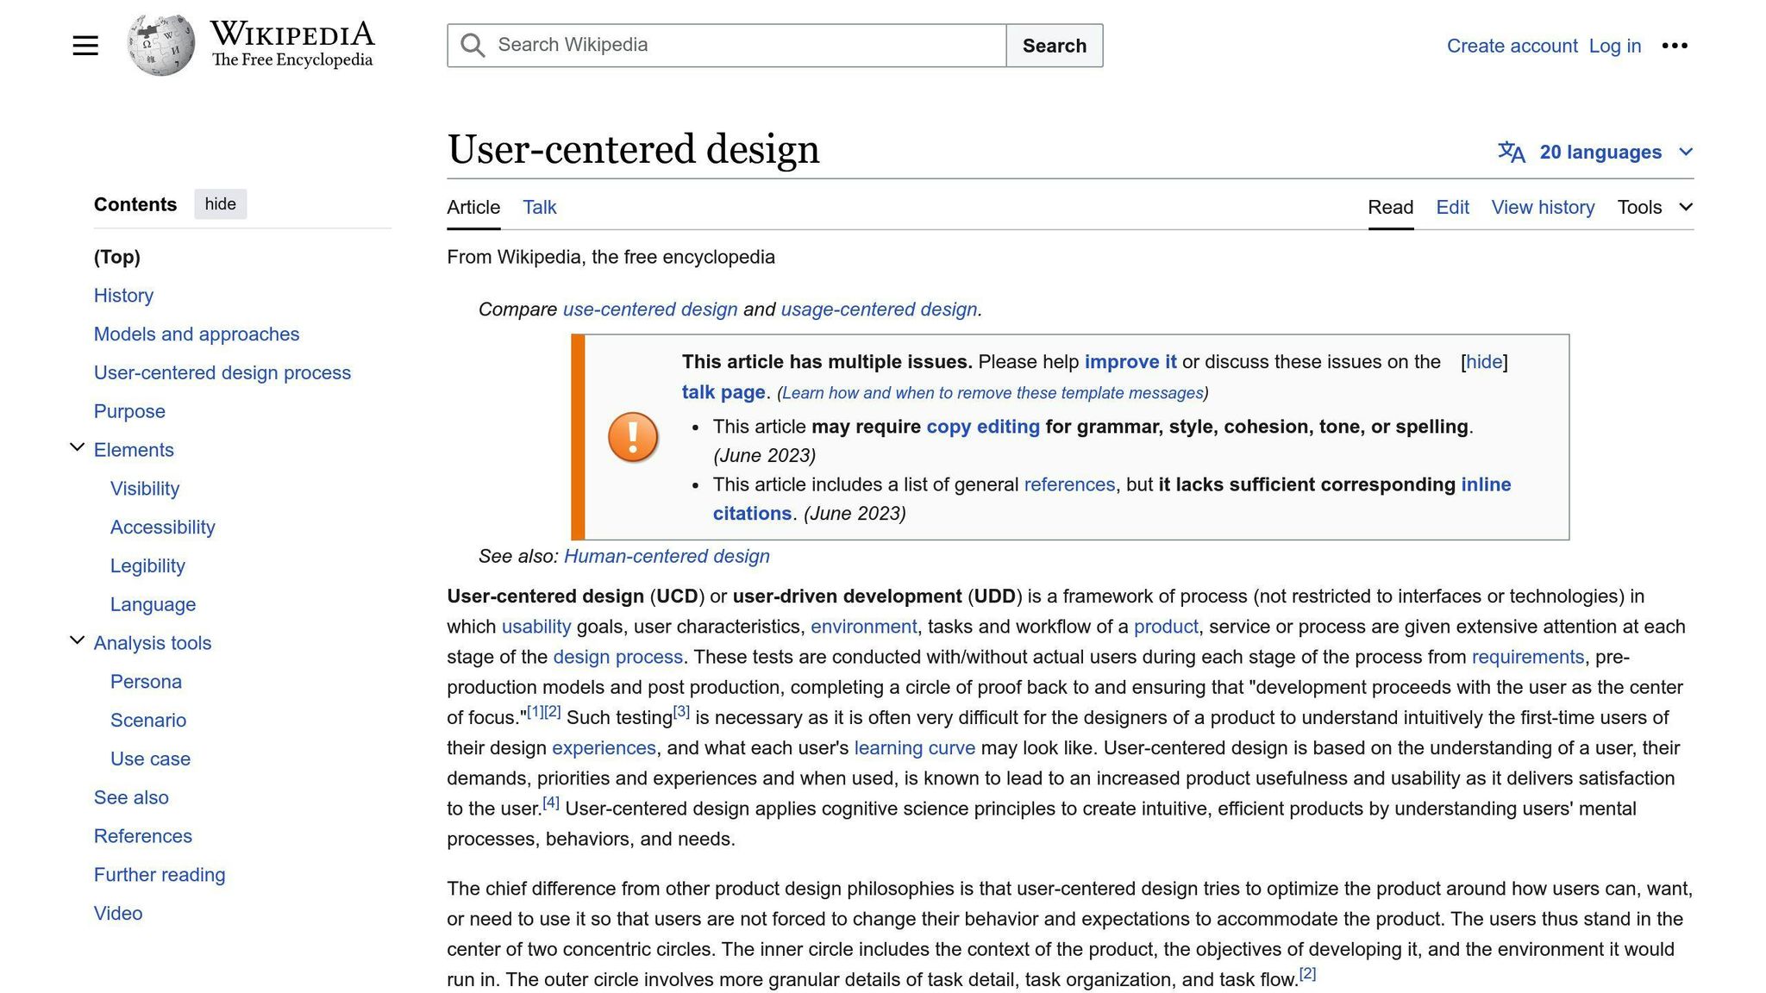Focus the Search Wikipedia input field
This screenshot has width=1766, height=993.
click(727, 46)
